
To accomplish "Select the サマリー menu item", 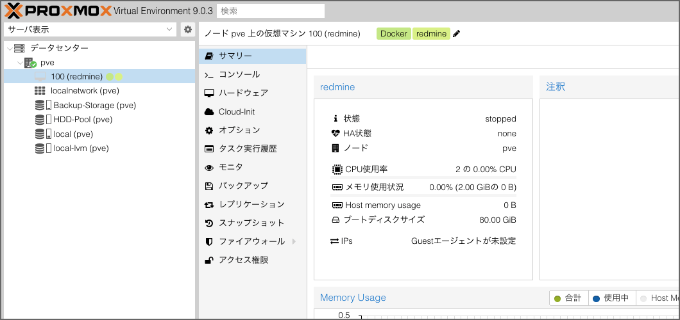I will 235,56.
